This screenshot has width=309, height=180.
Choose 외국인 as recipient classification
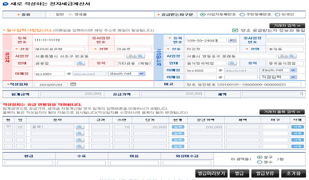pyautogui.click(x=277, y=14)
